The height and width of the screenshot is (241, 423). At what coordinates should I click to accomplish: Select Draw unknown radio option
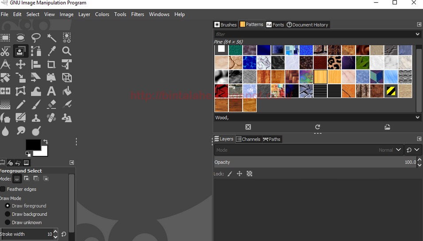[x=8, y=222]
